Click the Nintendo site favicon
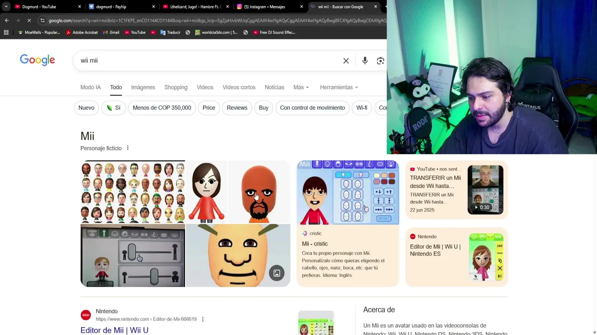Screen dimensions: 597x335 86,315
